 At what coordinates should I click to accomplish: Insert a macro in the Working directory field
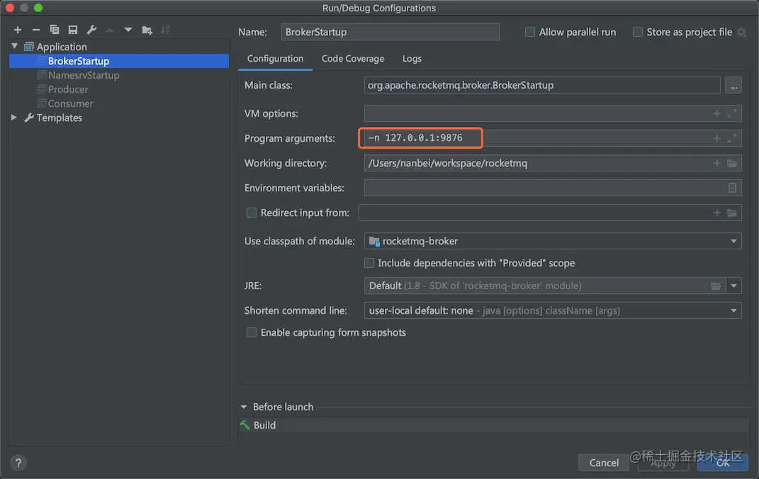coord(717,163)
